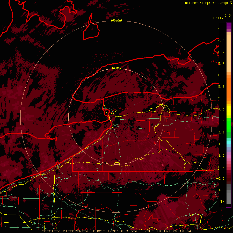The image size is (233, 233).
Task: Click the DKD legend header label
Action: click(x=227, y=16)
